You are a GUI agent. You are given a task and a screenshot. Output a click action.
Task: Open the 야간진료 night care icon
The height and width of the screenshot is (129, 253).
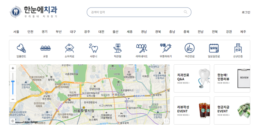190,48
